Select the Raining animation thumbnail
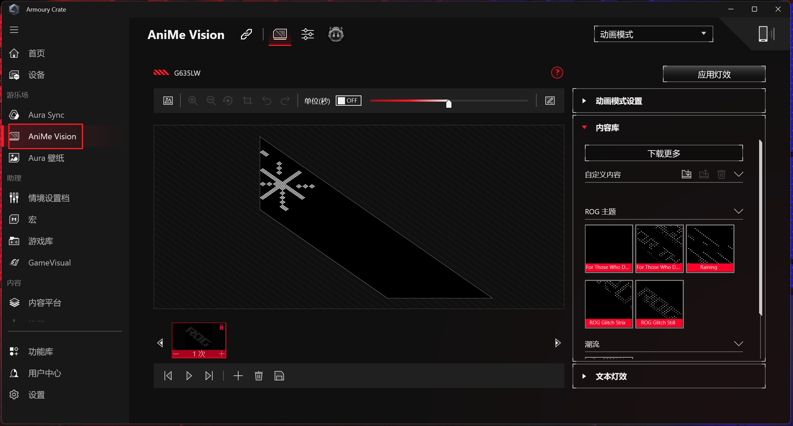The height and width of the screenshot is (426, 793). 710,248
